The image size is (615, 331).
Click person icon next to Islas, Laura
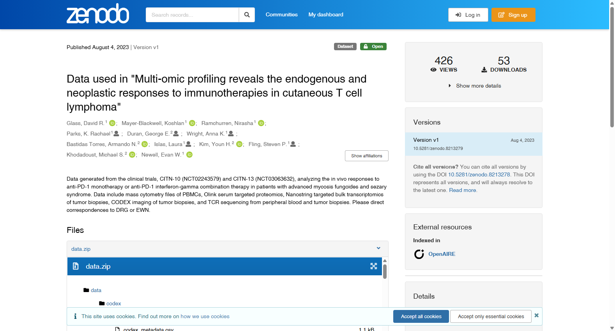pos(188,144)
